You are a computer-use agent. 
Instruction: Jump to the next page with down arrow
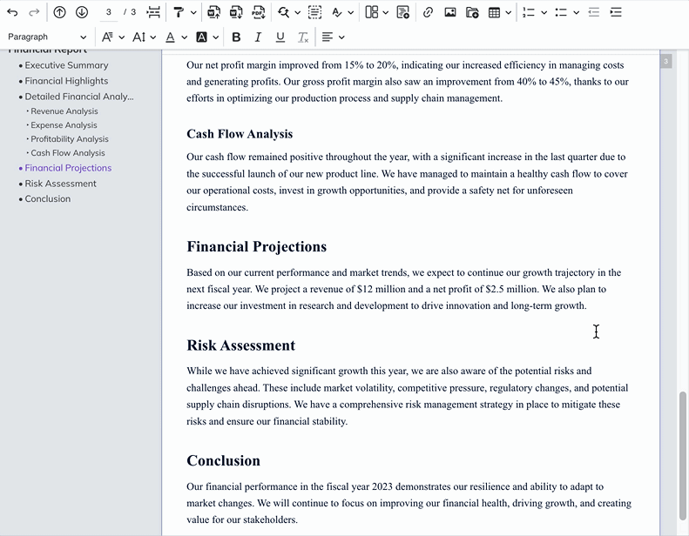click(x=82, y=12)
